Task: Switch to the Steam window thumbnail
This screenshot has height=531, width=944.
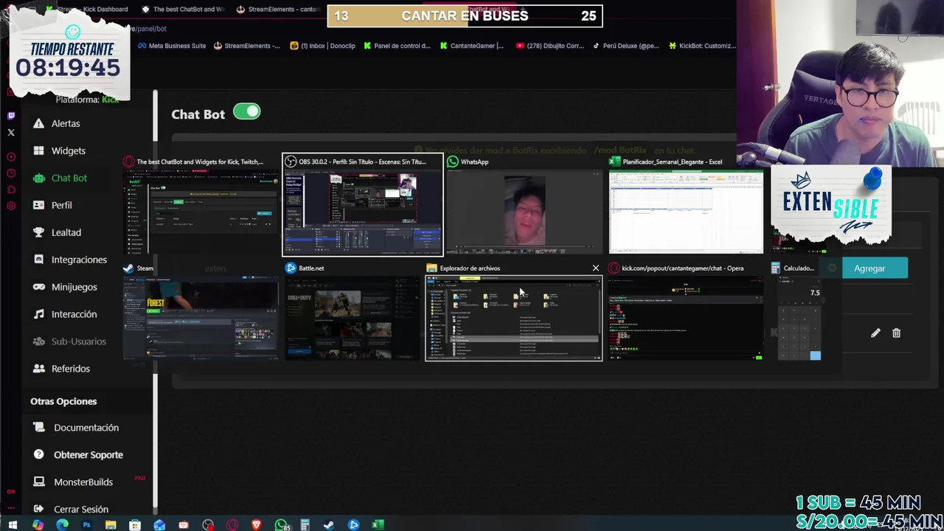Action: (201, 311)
